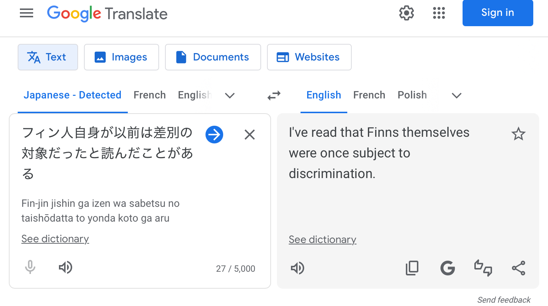Image resolution: width=548 pixels, height=306 pixels.
Task: Select French as target language
Action: click(369, 95)
